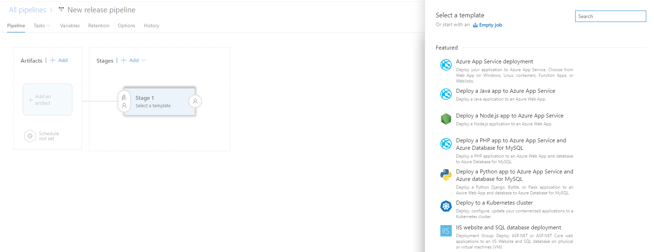Switch to the Pipeline tab
654x252 pixels.
(x=16, y=25)
